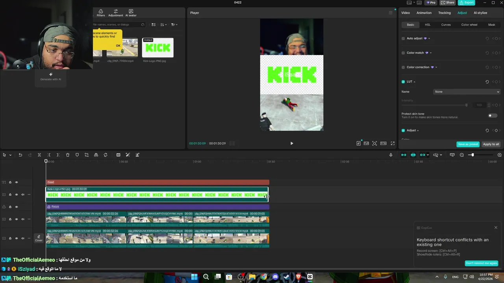Image resolution: width=504 pixels, height=283 pixels.
Task: Click the Share button
Action: coord(448,2)
